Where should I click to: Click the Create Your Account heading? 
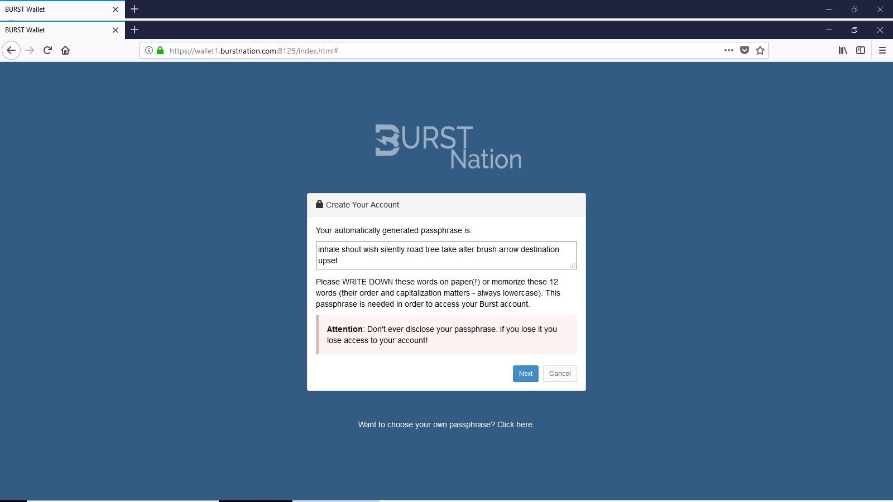362,205
